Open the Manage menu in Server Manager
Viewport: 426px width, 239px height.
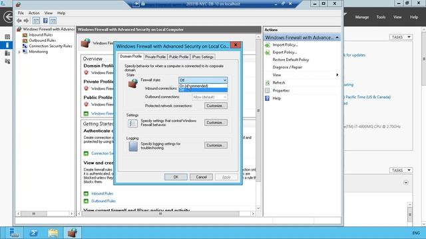(362, 17)
